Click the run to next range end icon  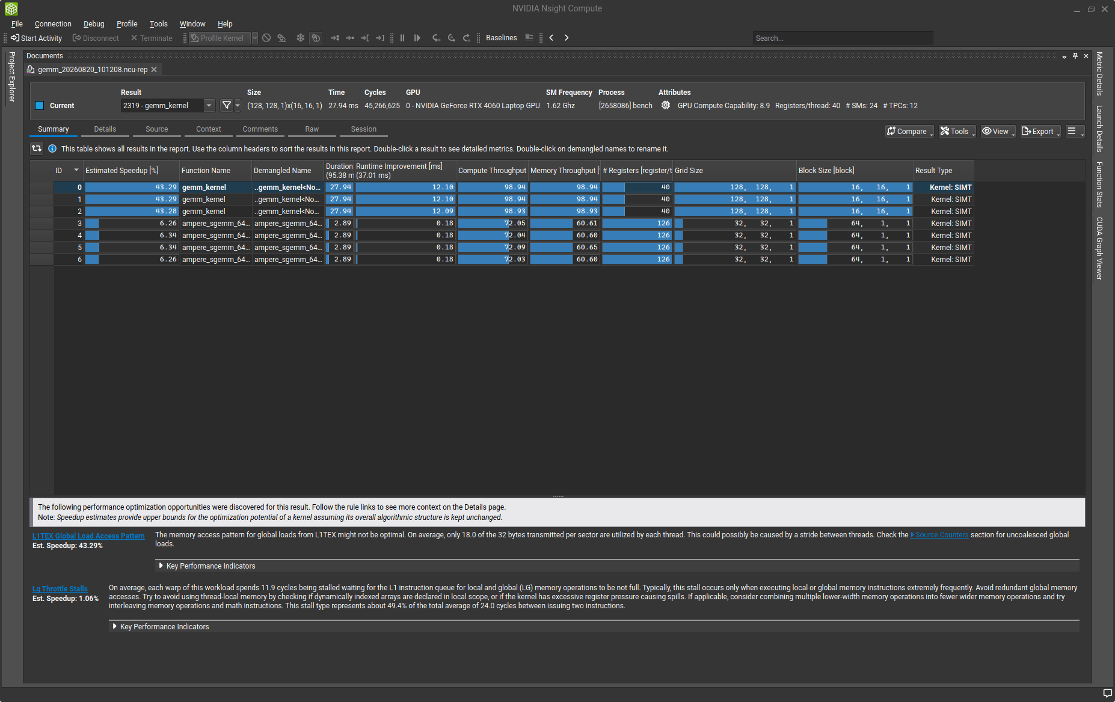click(380, 38)
